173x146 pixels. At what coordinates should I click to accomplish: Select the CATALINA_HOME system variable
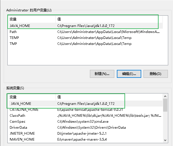pyautogui.click(x=86, y=110)
